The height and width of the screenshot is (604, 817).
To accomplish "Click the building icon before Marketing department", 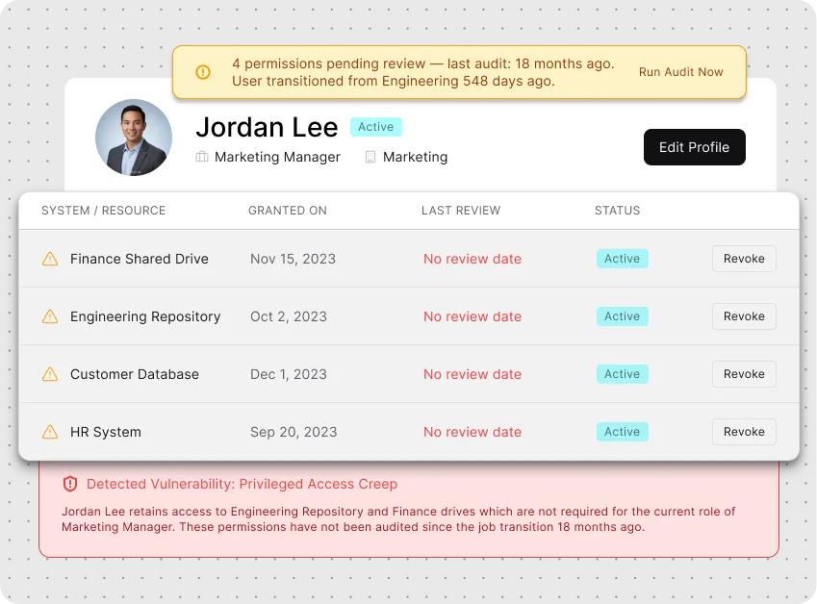I will tap(370, 157).
